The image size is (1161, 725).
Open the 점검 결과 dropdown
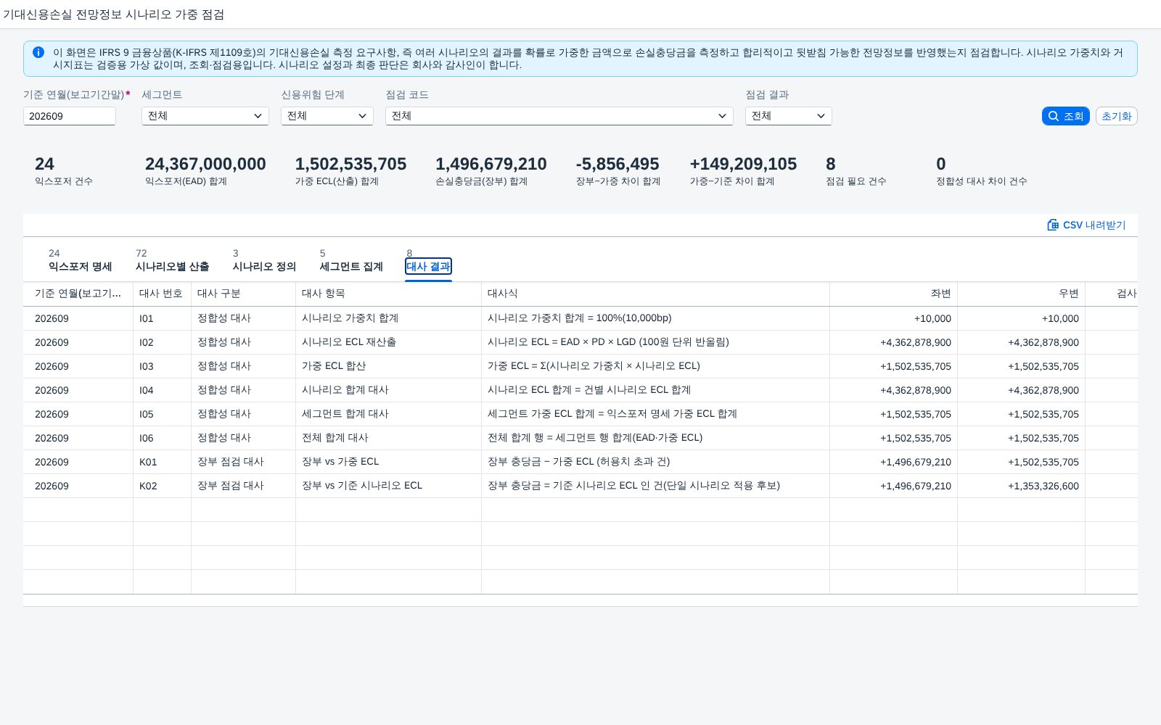pyautogui.click(x=789, y=116)
